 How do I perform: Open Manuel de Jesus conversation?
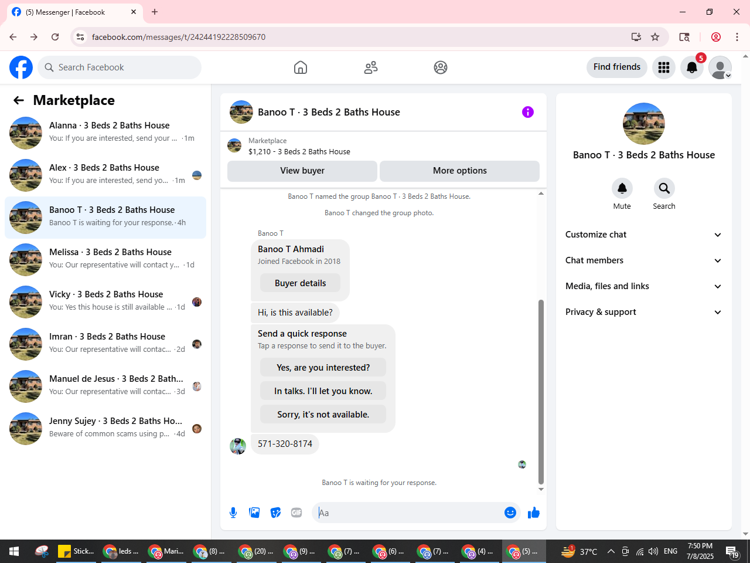click(105, 386)
